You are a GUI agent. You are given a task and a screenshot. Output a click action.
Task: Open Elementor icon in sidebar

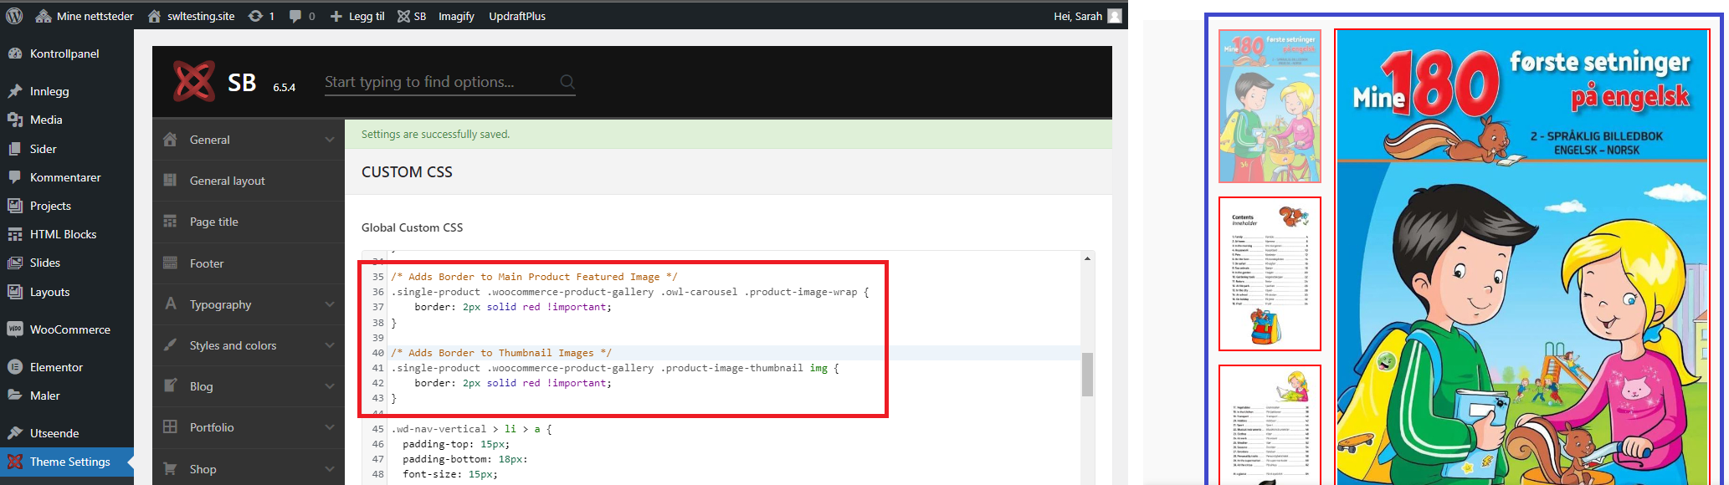coord(15,367)
